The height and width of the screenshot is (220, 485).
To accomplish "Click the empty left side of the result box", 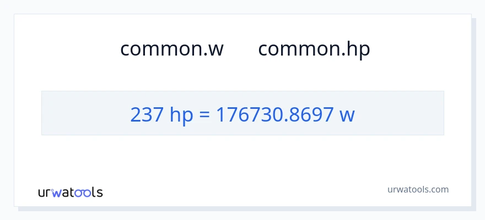I will (83, 113).
